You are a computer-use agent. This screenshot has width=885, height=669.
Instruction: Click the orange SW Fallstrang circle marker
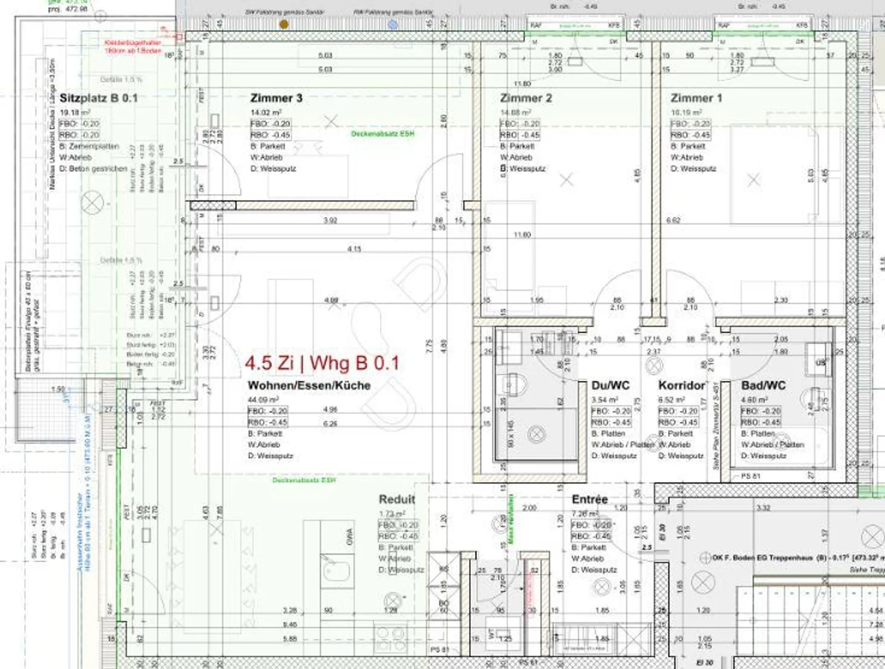284,24
